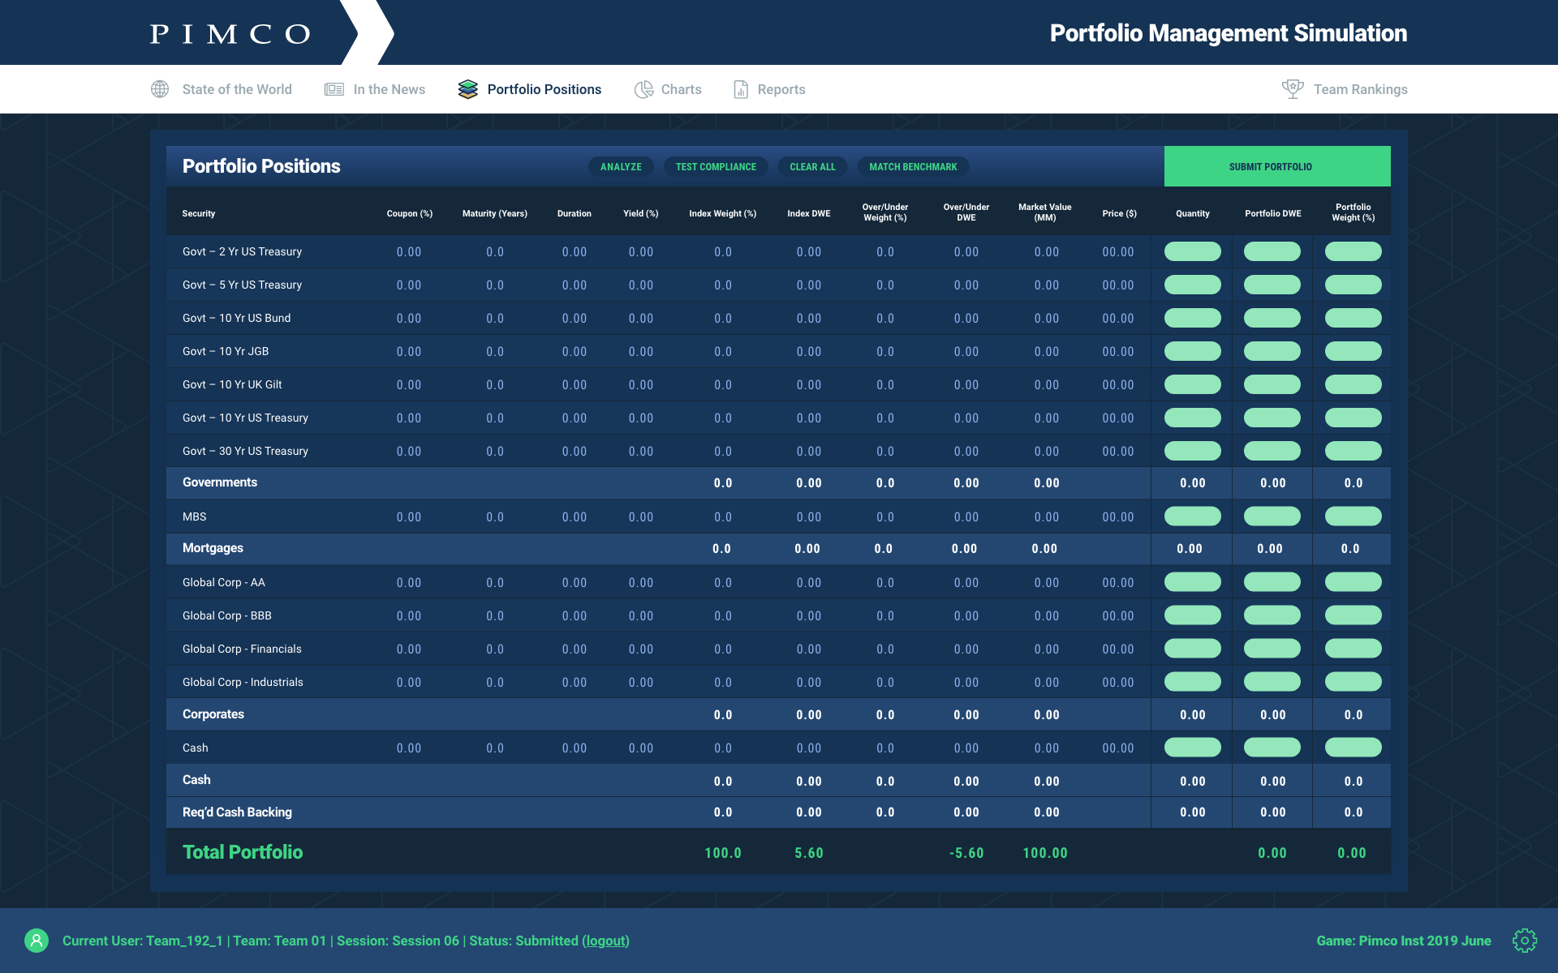Click Portfolio Weight field for 2 Yr US Treasury

[1354, 251]
